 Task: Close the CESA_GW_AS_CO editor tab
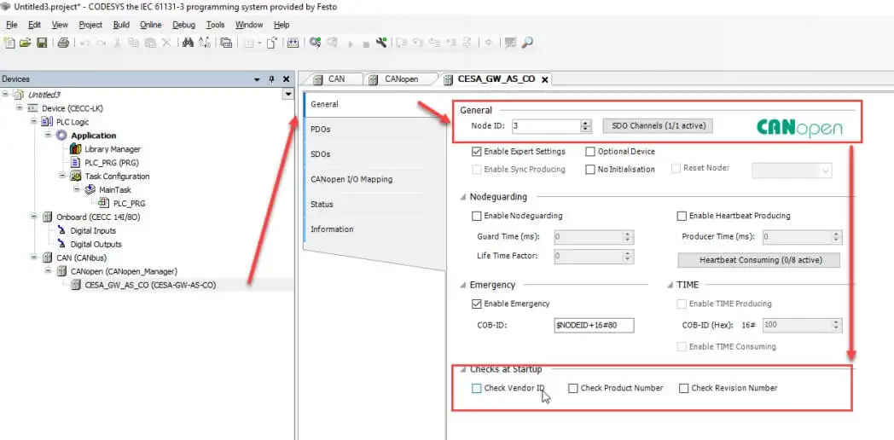coord(544,80)
